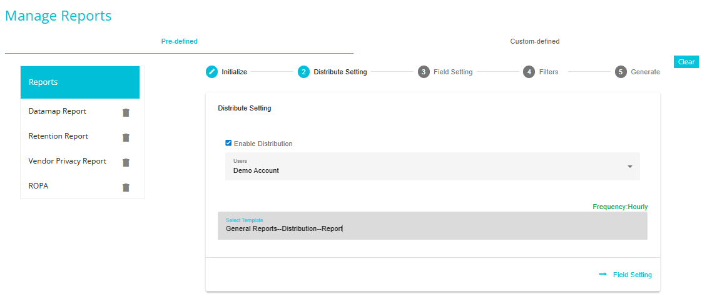722x294 pixels.
Task: Click trash icon next to Retention Report
Action: point(126,137)
